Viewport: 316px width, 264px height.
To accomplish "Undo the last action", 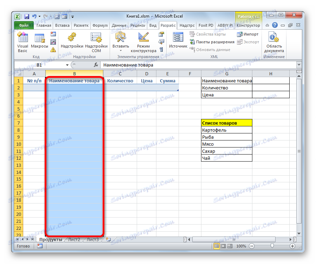I will click(34, 17).
